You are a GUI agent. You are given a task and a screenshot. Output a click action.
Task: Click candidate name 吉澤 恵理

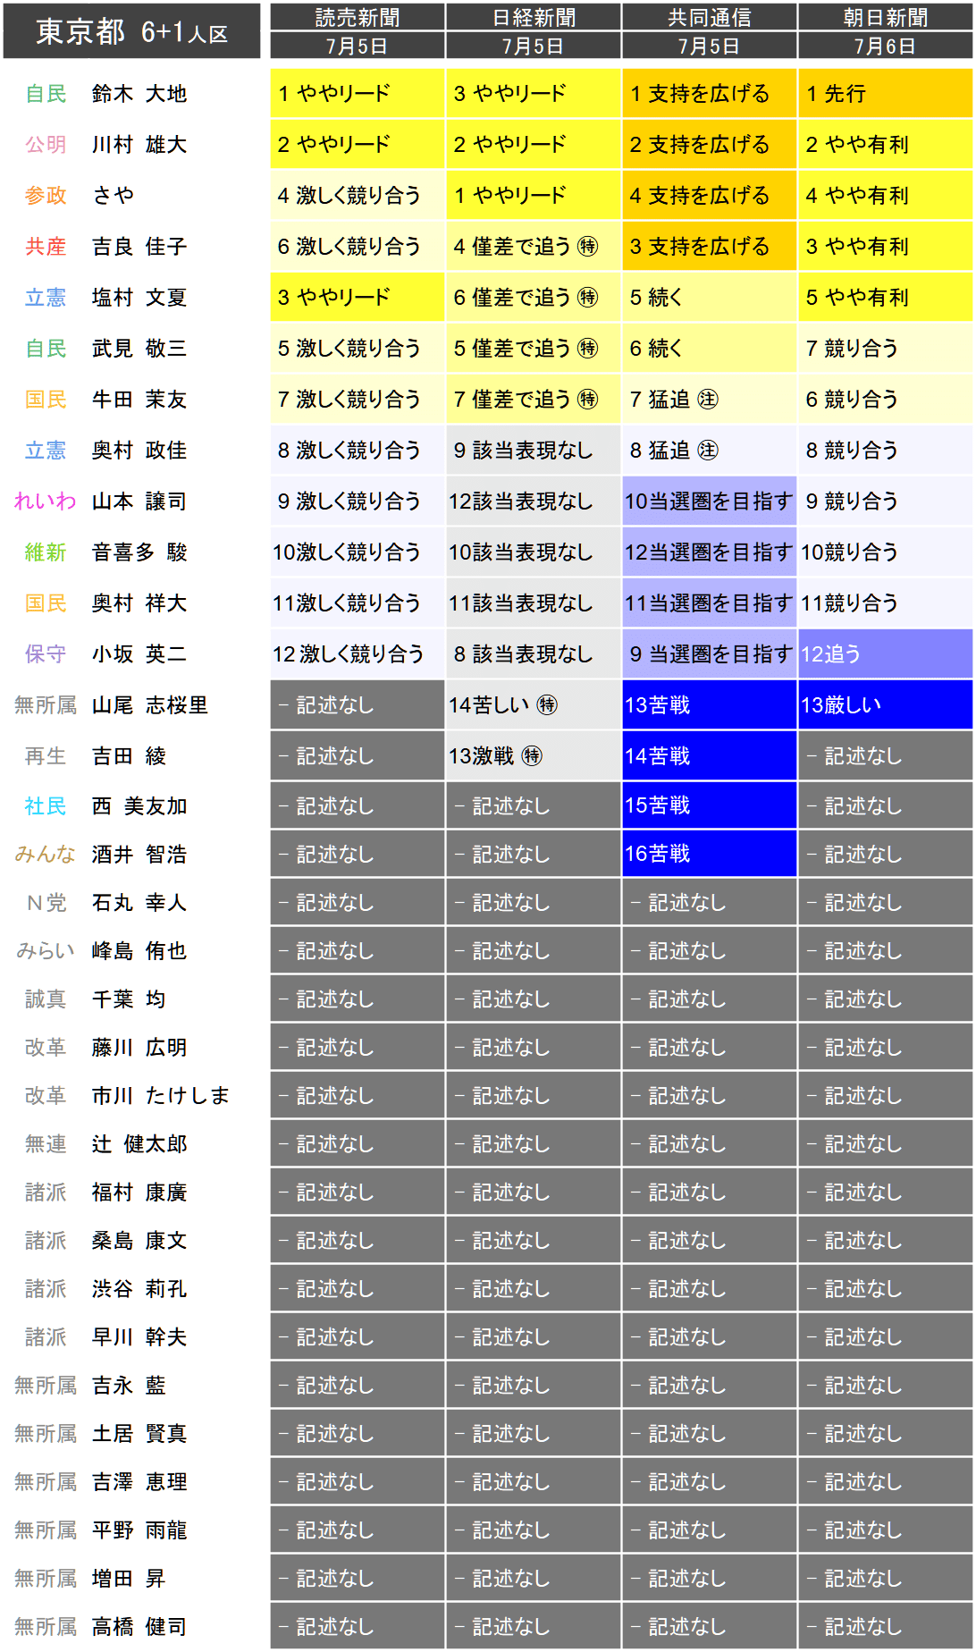pos(139,1482)
